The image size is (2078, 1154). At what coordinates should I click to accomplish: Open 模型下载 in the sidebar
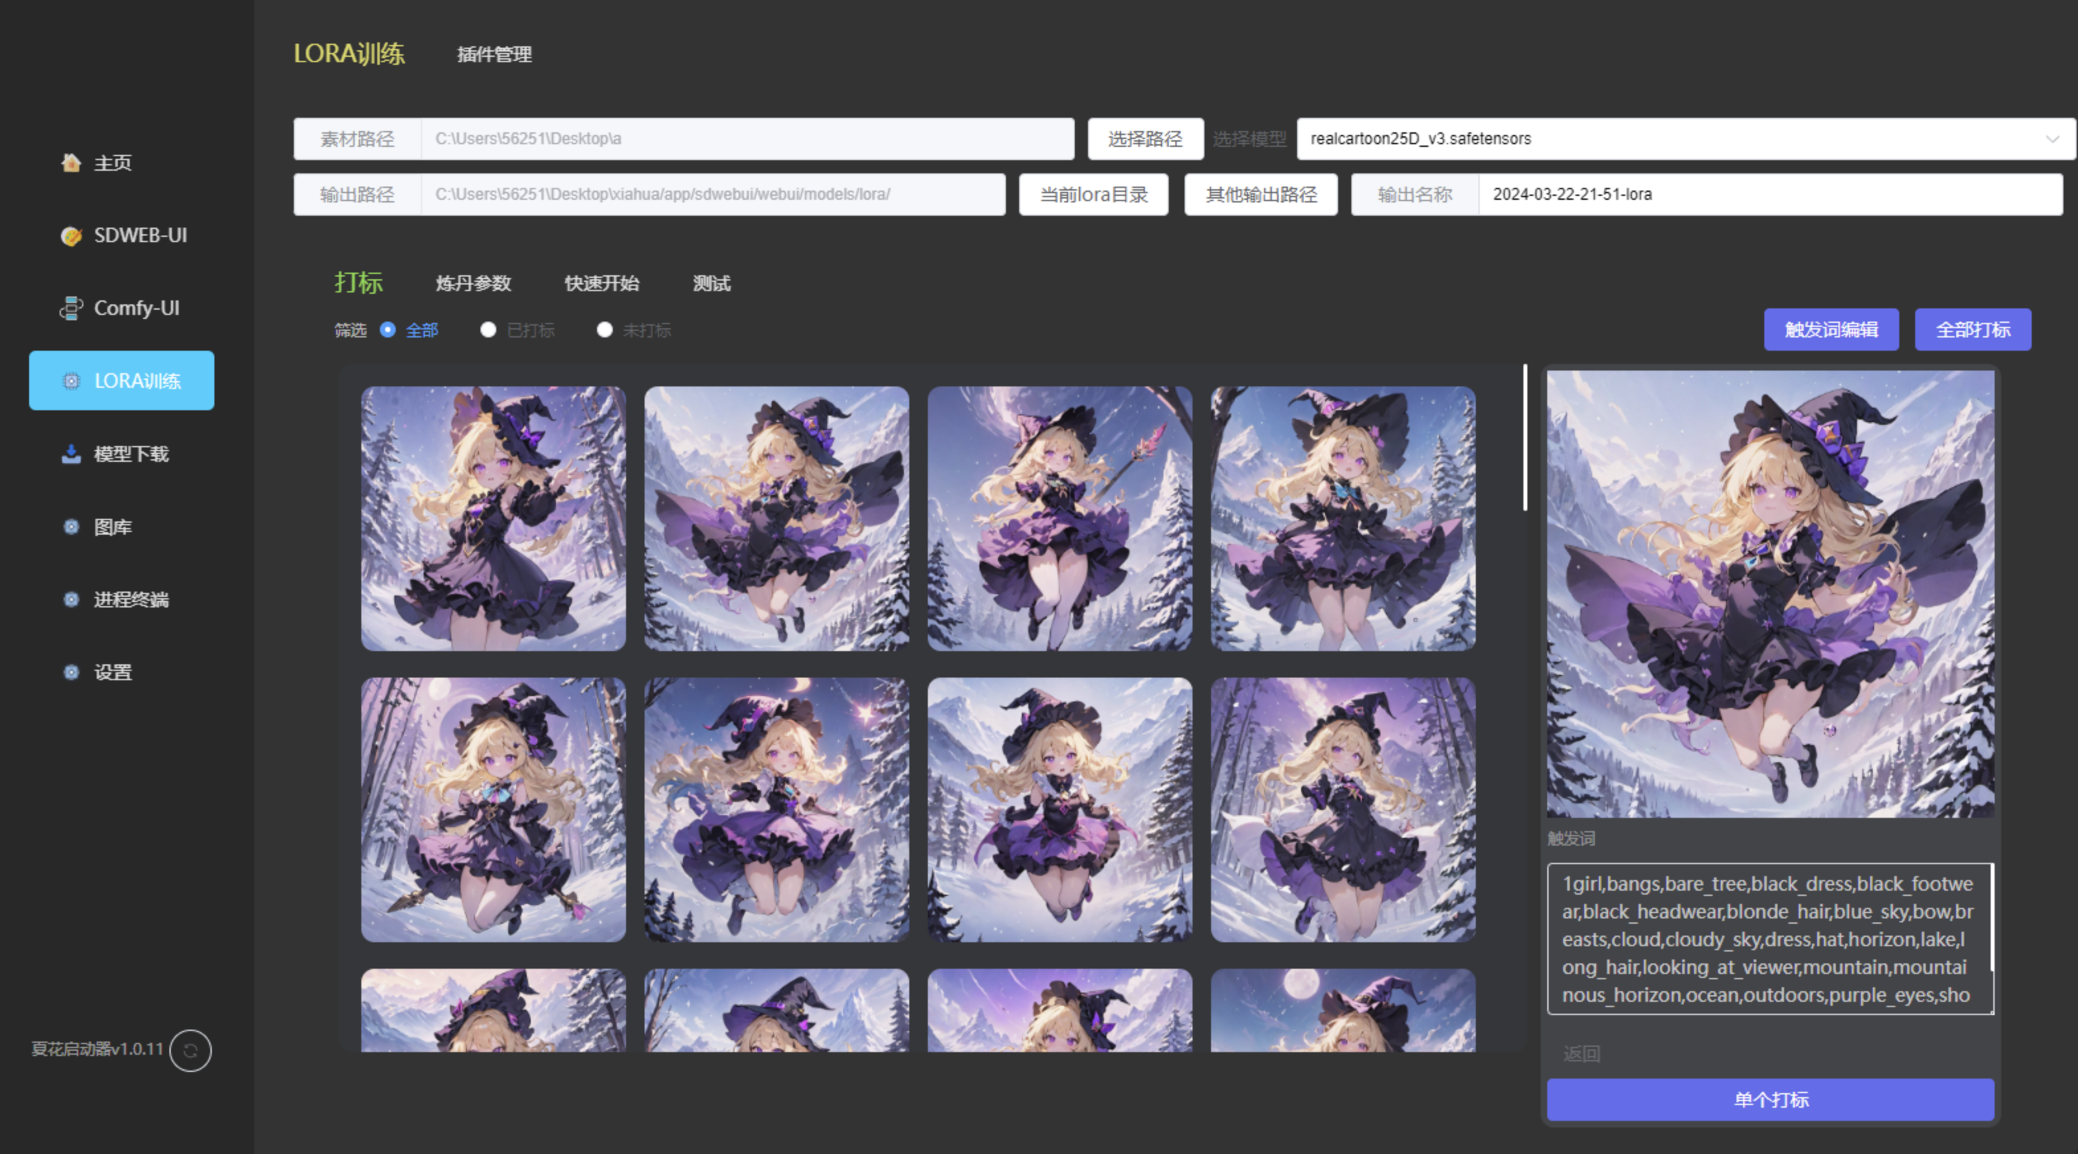122,454
